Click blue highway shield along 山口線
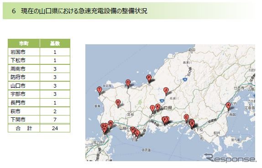This screenshot has width=262, height=168. pos(185,79)
